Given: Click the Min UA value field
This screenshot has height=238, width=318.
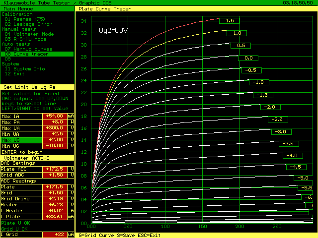Looking at the screenshot, I should coord(56,134).
